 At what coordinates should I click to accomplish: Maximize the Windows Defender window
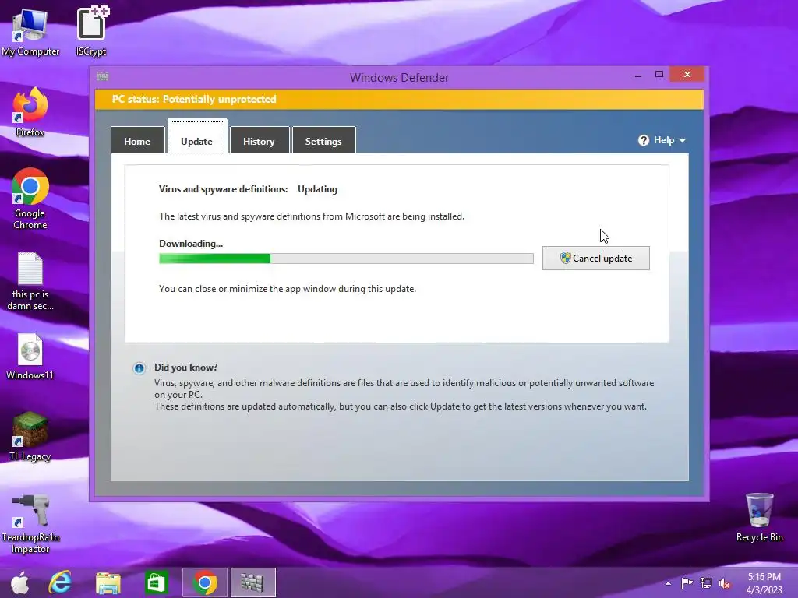(x=659, y=75)
